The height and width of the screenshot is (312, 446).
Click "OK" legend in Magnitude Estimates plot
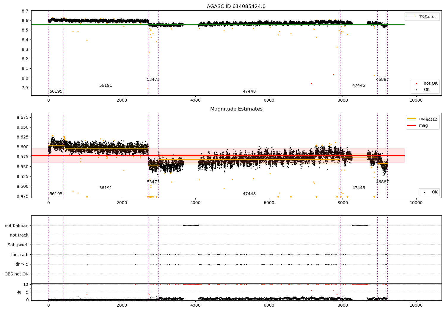431,192
